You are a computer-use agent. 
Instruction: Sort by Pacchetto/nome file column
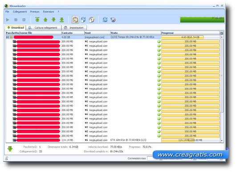coord(33,33)
